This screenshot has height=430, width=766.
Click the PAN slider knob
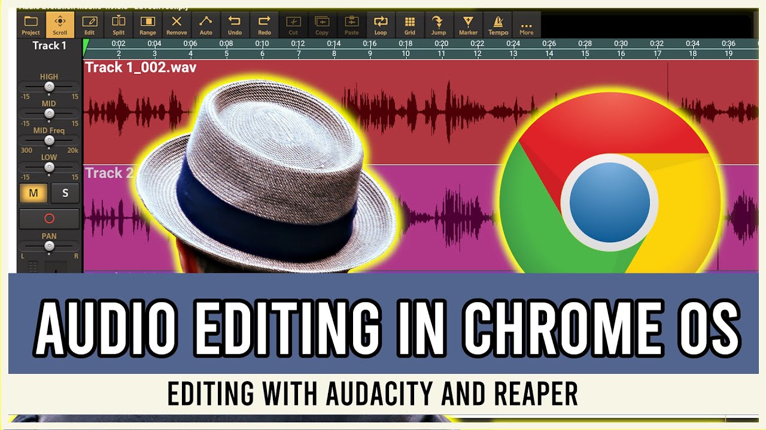click(x=49, y=245)
